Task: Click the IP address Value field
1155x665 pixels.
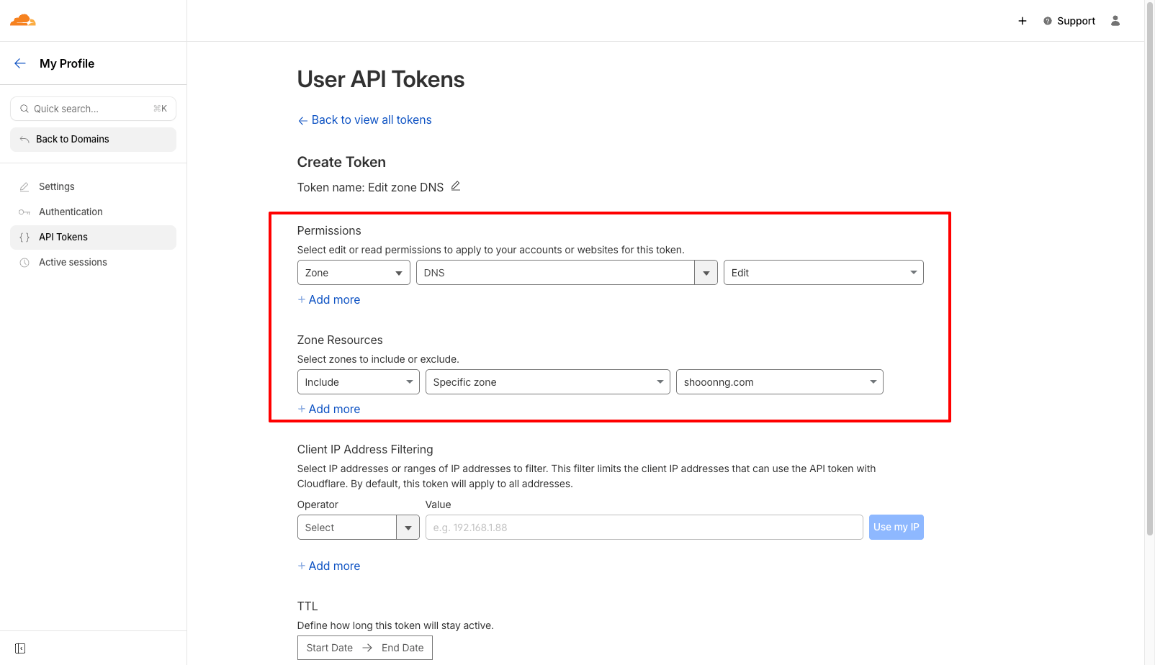Action: [644, 528]
